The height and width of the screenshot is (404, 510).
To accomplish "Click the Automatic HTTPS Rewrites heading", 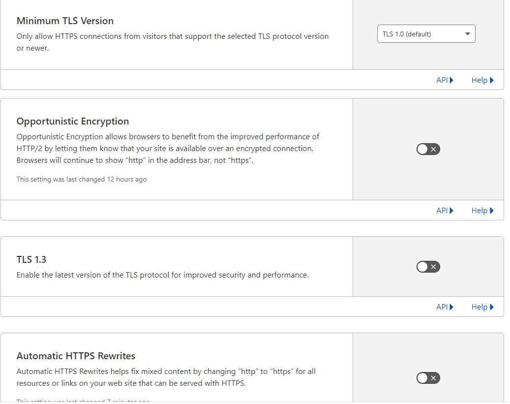I will [76, 356].
